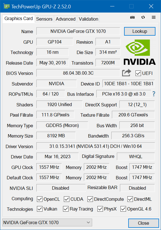
Task: Toggle the Ray Tracing checkbox
Action: [x=66, y=209]
